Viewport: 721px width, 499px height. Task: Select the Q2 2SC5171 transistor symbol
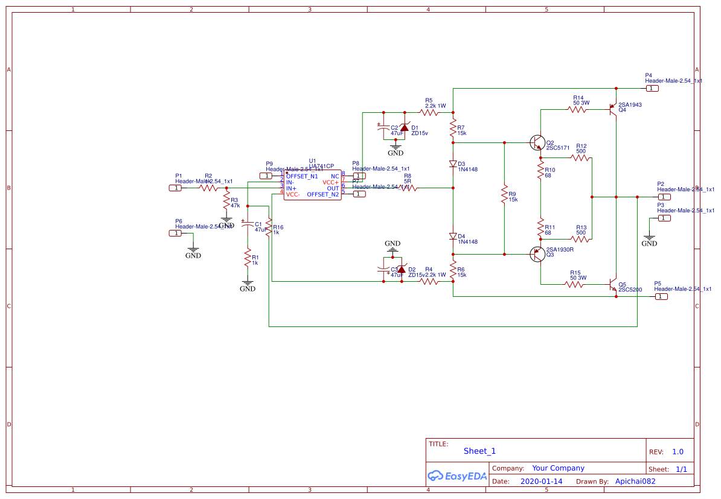pos(537,143)
